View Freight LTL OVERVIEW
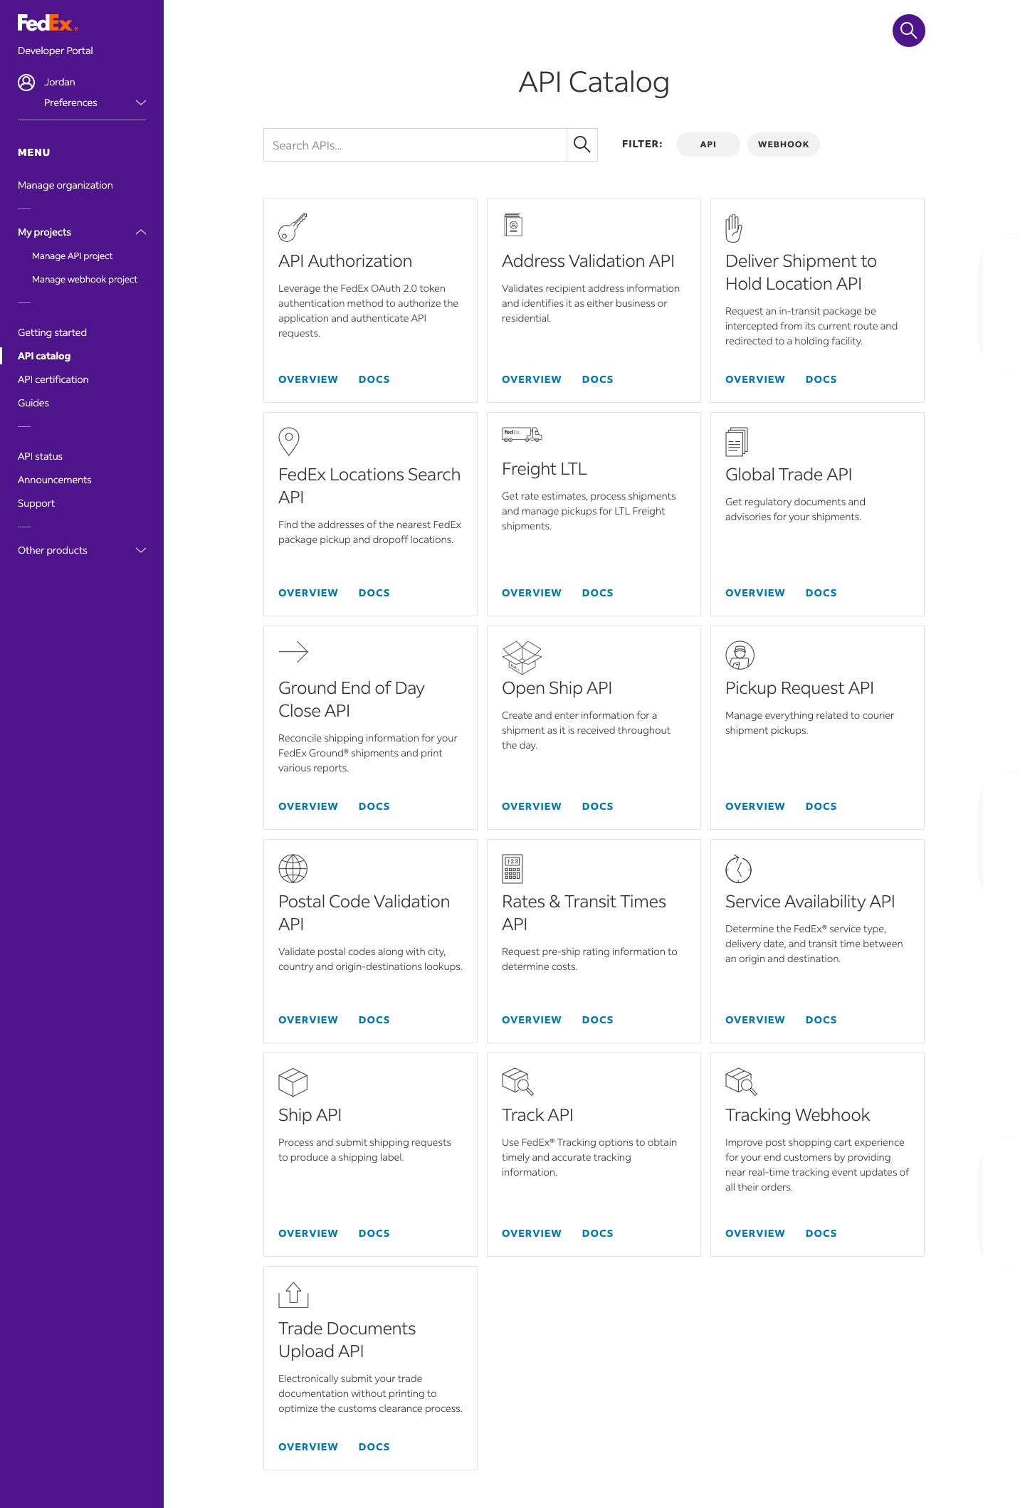Viewport: 1025px width, 1508px height. (x=532, y=593)
